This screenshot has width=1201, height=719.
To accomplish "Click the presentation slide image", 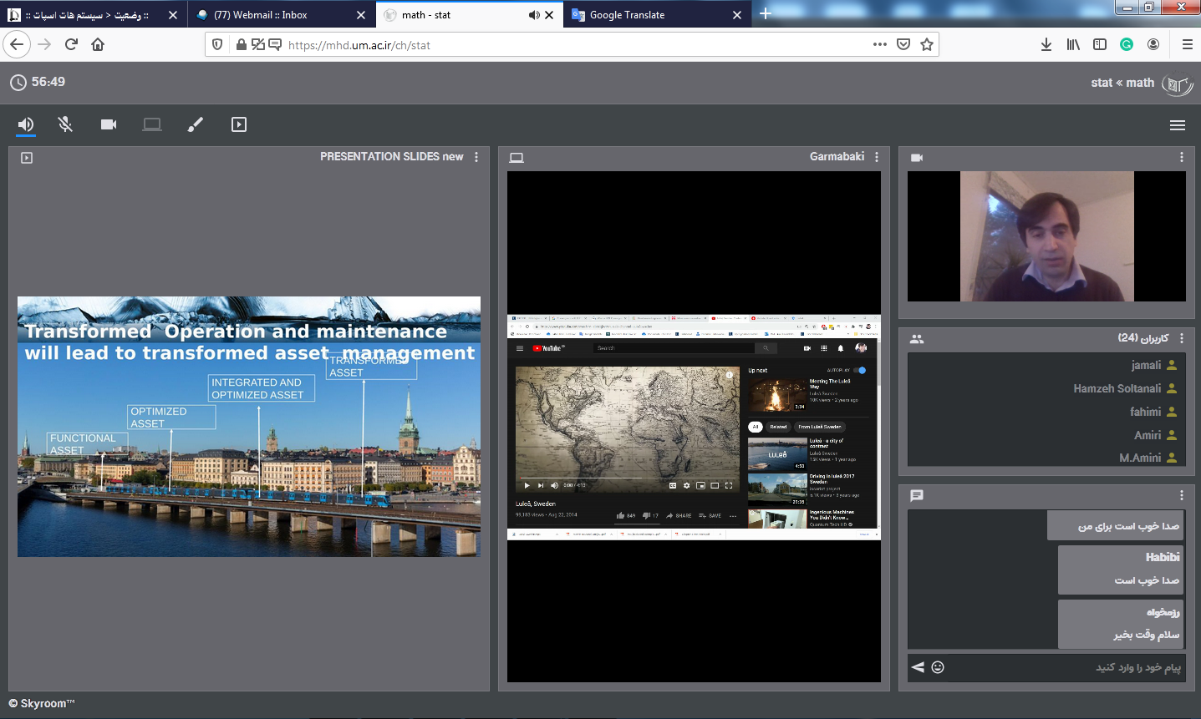I will click(249, 427).
